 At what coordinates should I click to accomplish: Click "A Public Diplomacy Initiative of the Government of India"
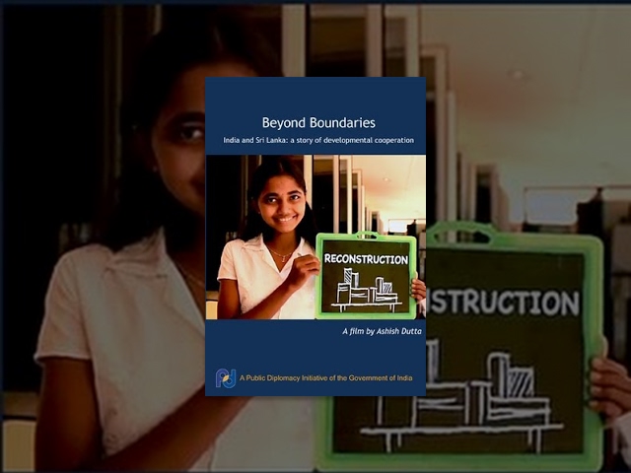tap(326, 378)
